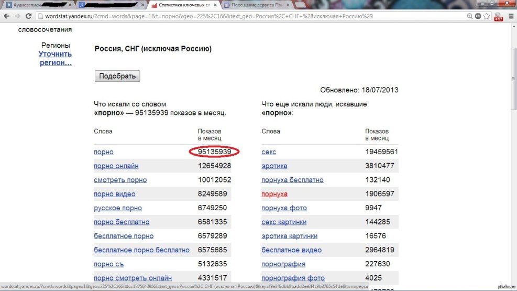This screenshot has width=517, height=291.
Task: Open the Уточнить регион link
Action: (x=56, y=58)
